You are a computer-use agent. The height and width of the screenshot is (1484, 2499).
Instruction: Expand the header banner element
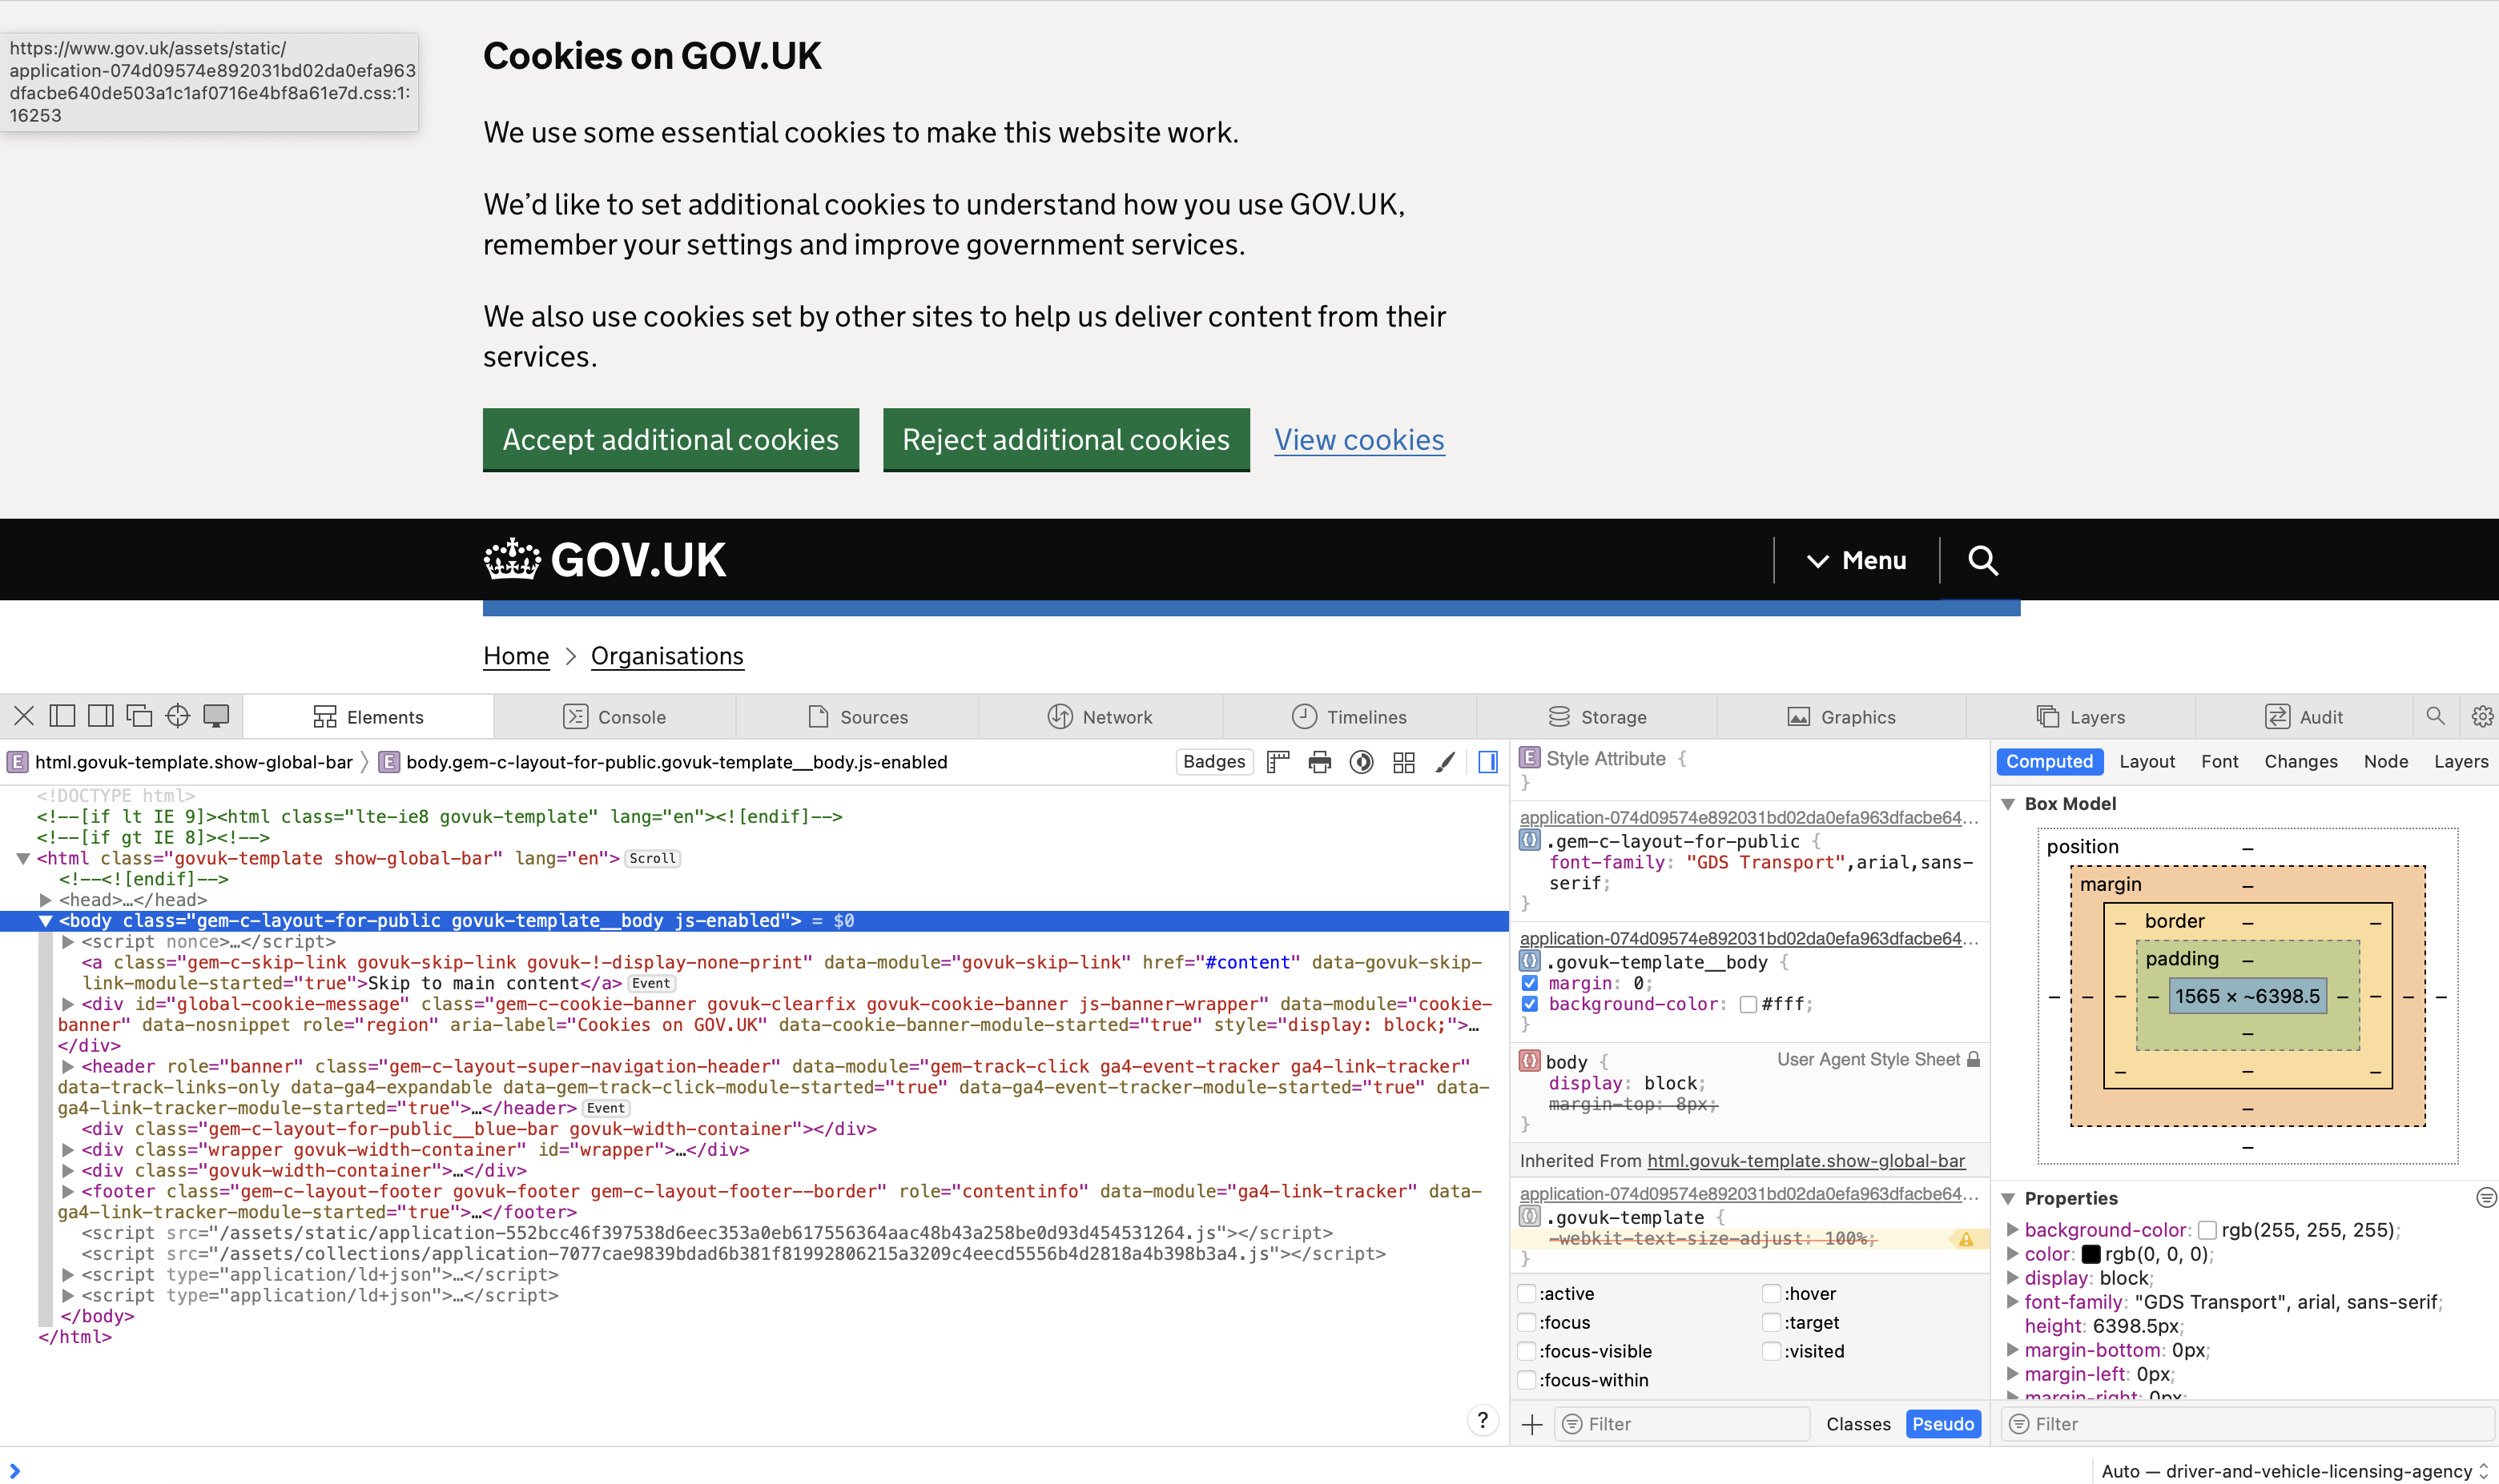[68, 1066]
